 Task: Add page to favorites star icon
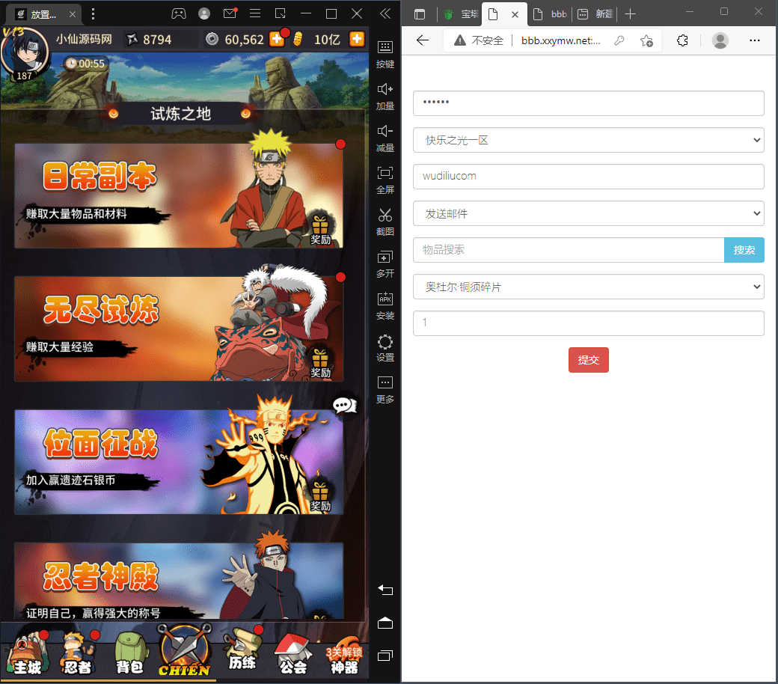[x=646, y=40]
